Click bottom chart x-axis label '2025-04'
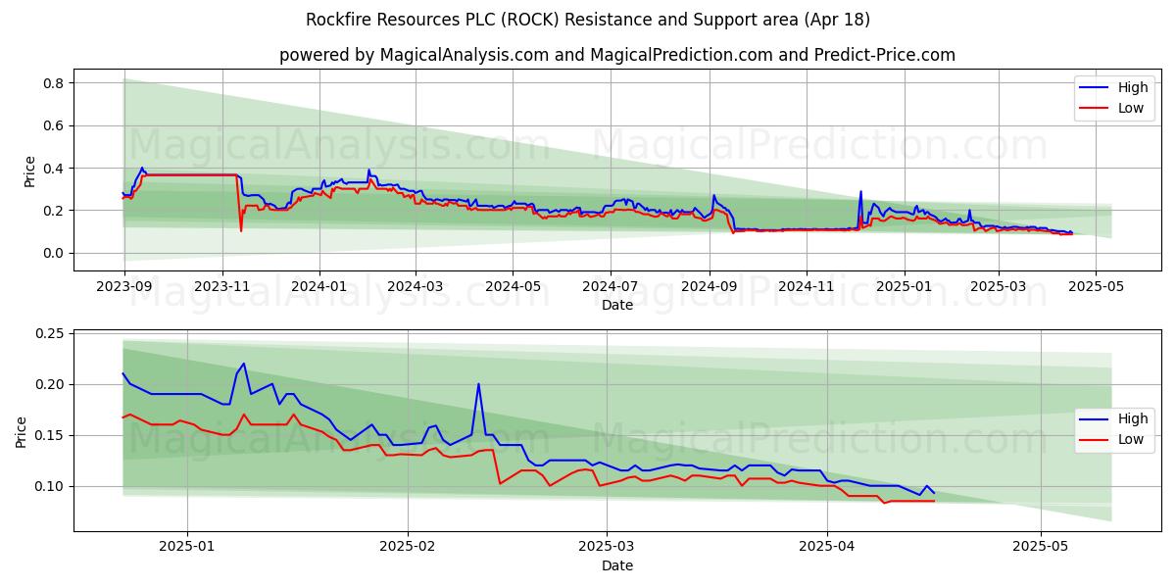This screenshot has height=588, width=1176. click(827, 548)
